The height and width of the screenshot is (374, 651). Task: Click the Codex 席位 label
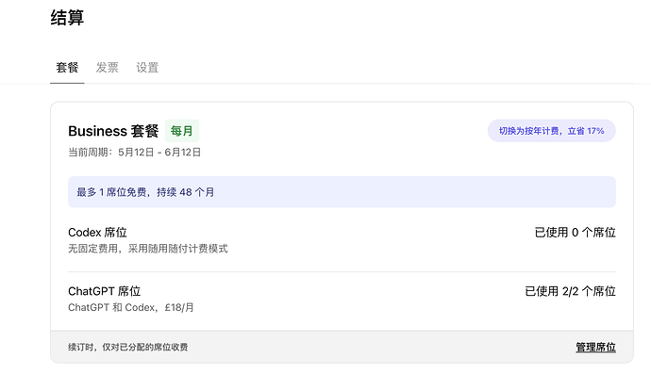coord(97,232)
